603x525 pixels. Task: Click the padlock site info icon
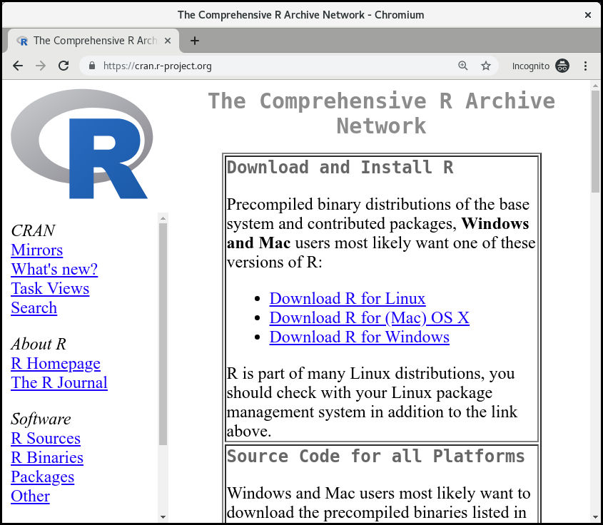coord(91,66)
